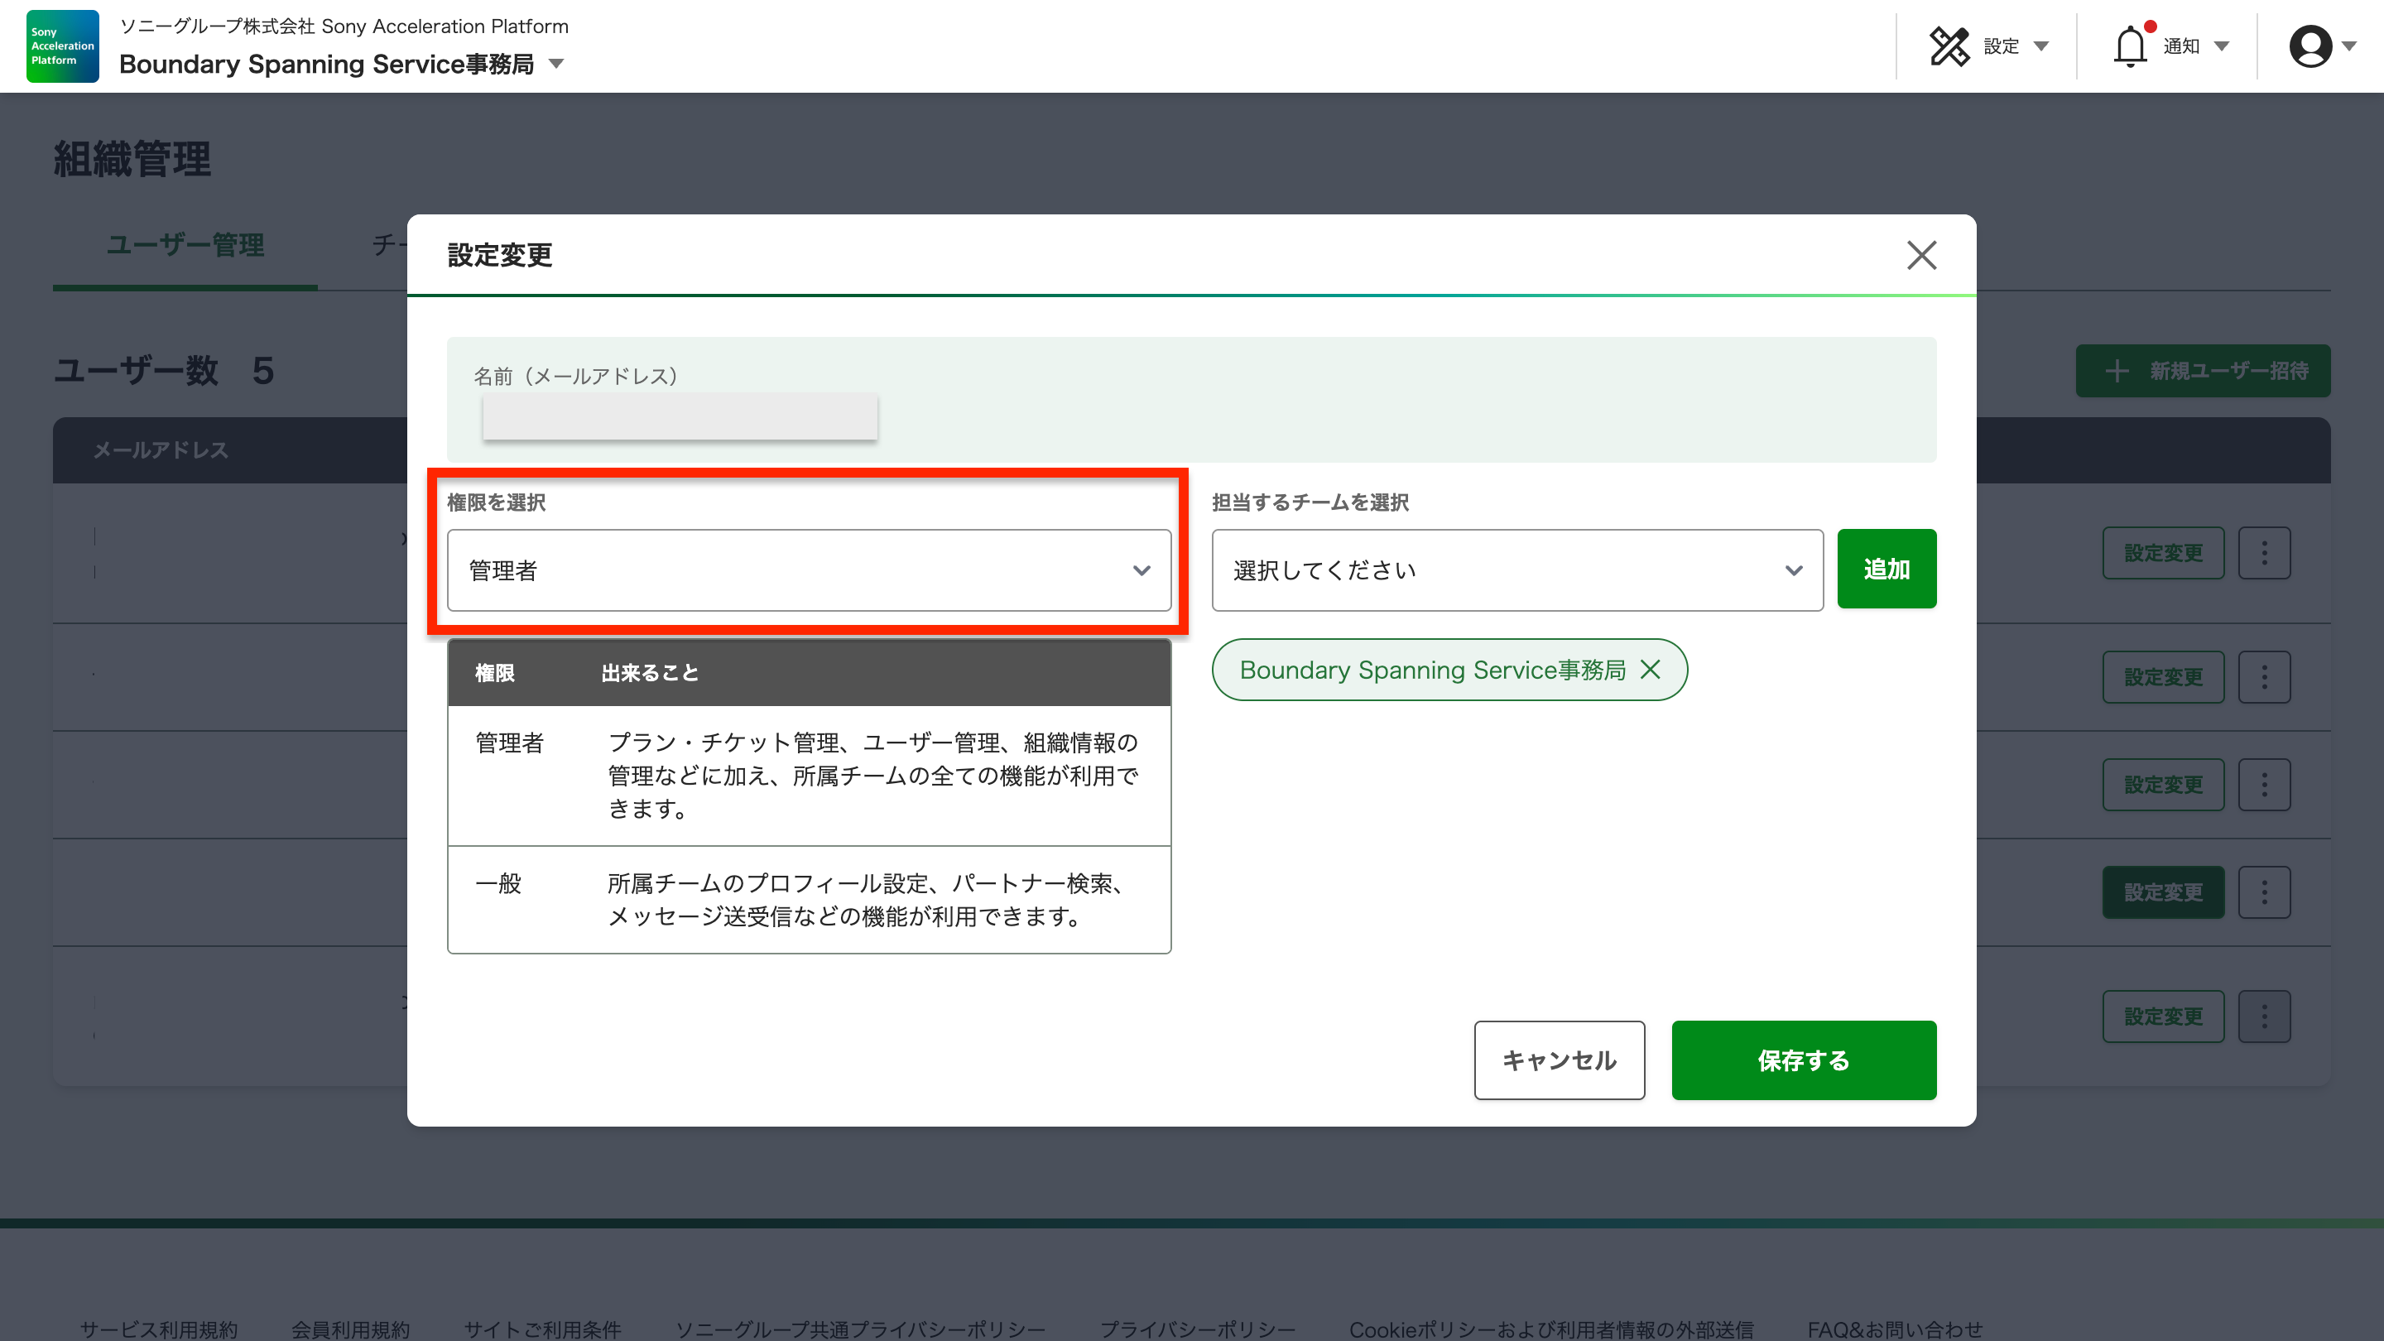The height and width of the screenshot is (1341, 2384).
Task: Open the user account avatar menu
Action: (x=2310, y=46)
